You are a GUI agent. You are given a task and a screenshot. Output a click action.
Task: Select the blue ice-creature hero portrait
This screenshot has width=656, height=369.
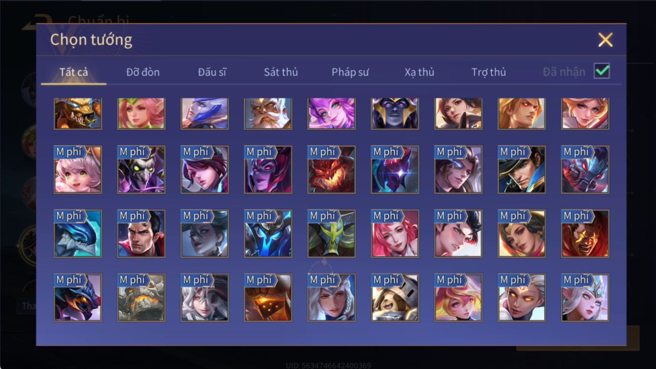78,234
